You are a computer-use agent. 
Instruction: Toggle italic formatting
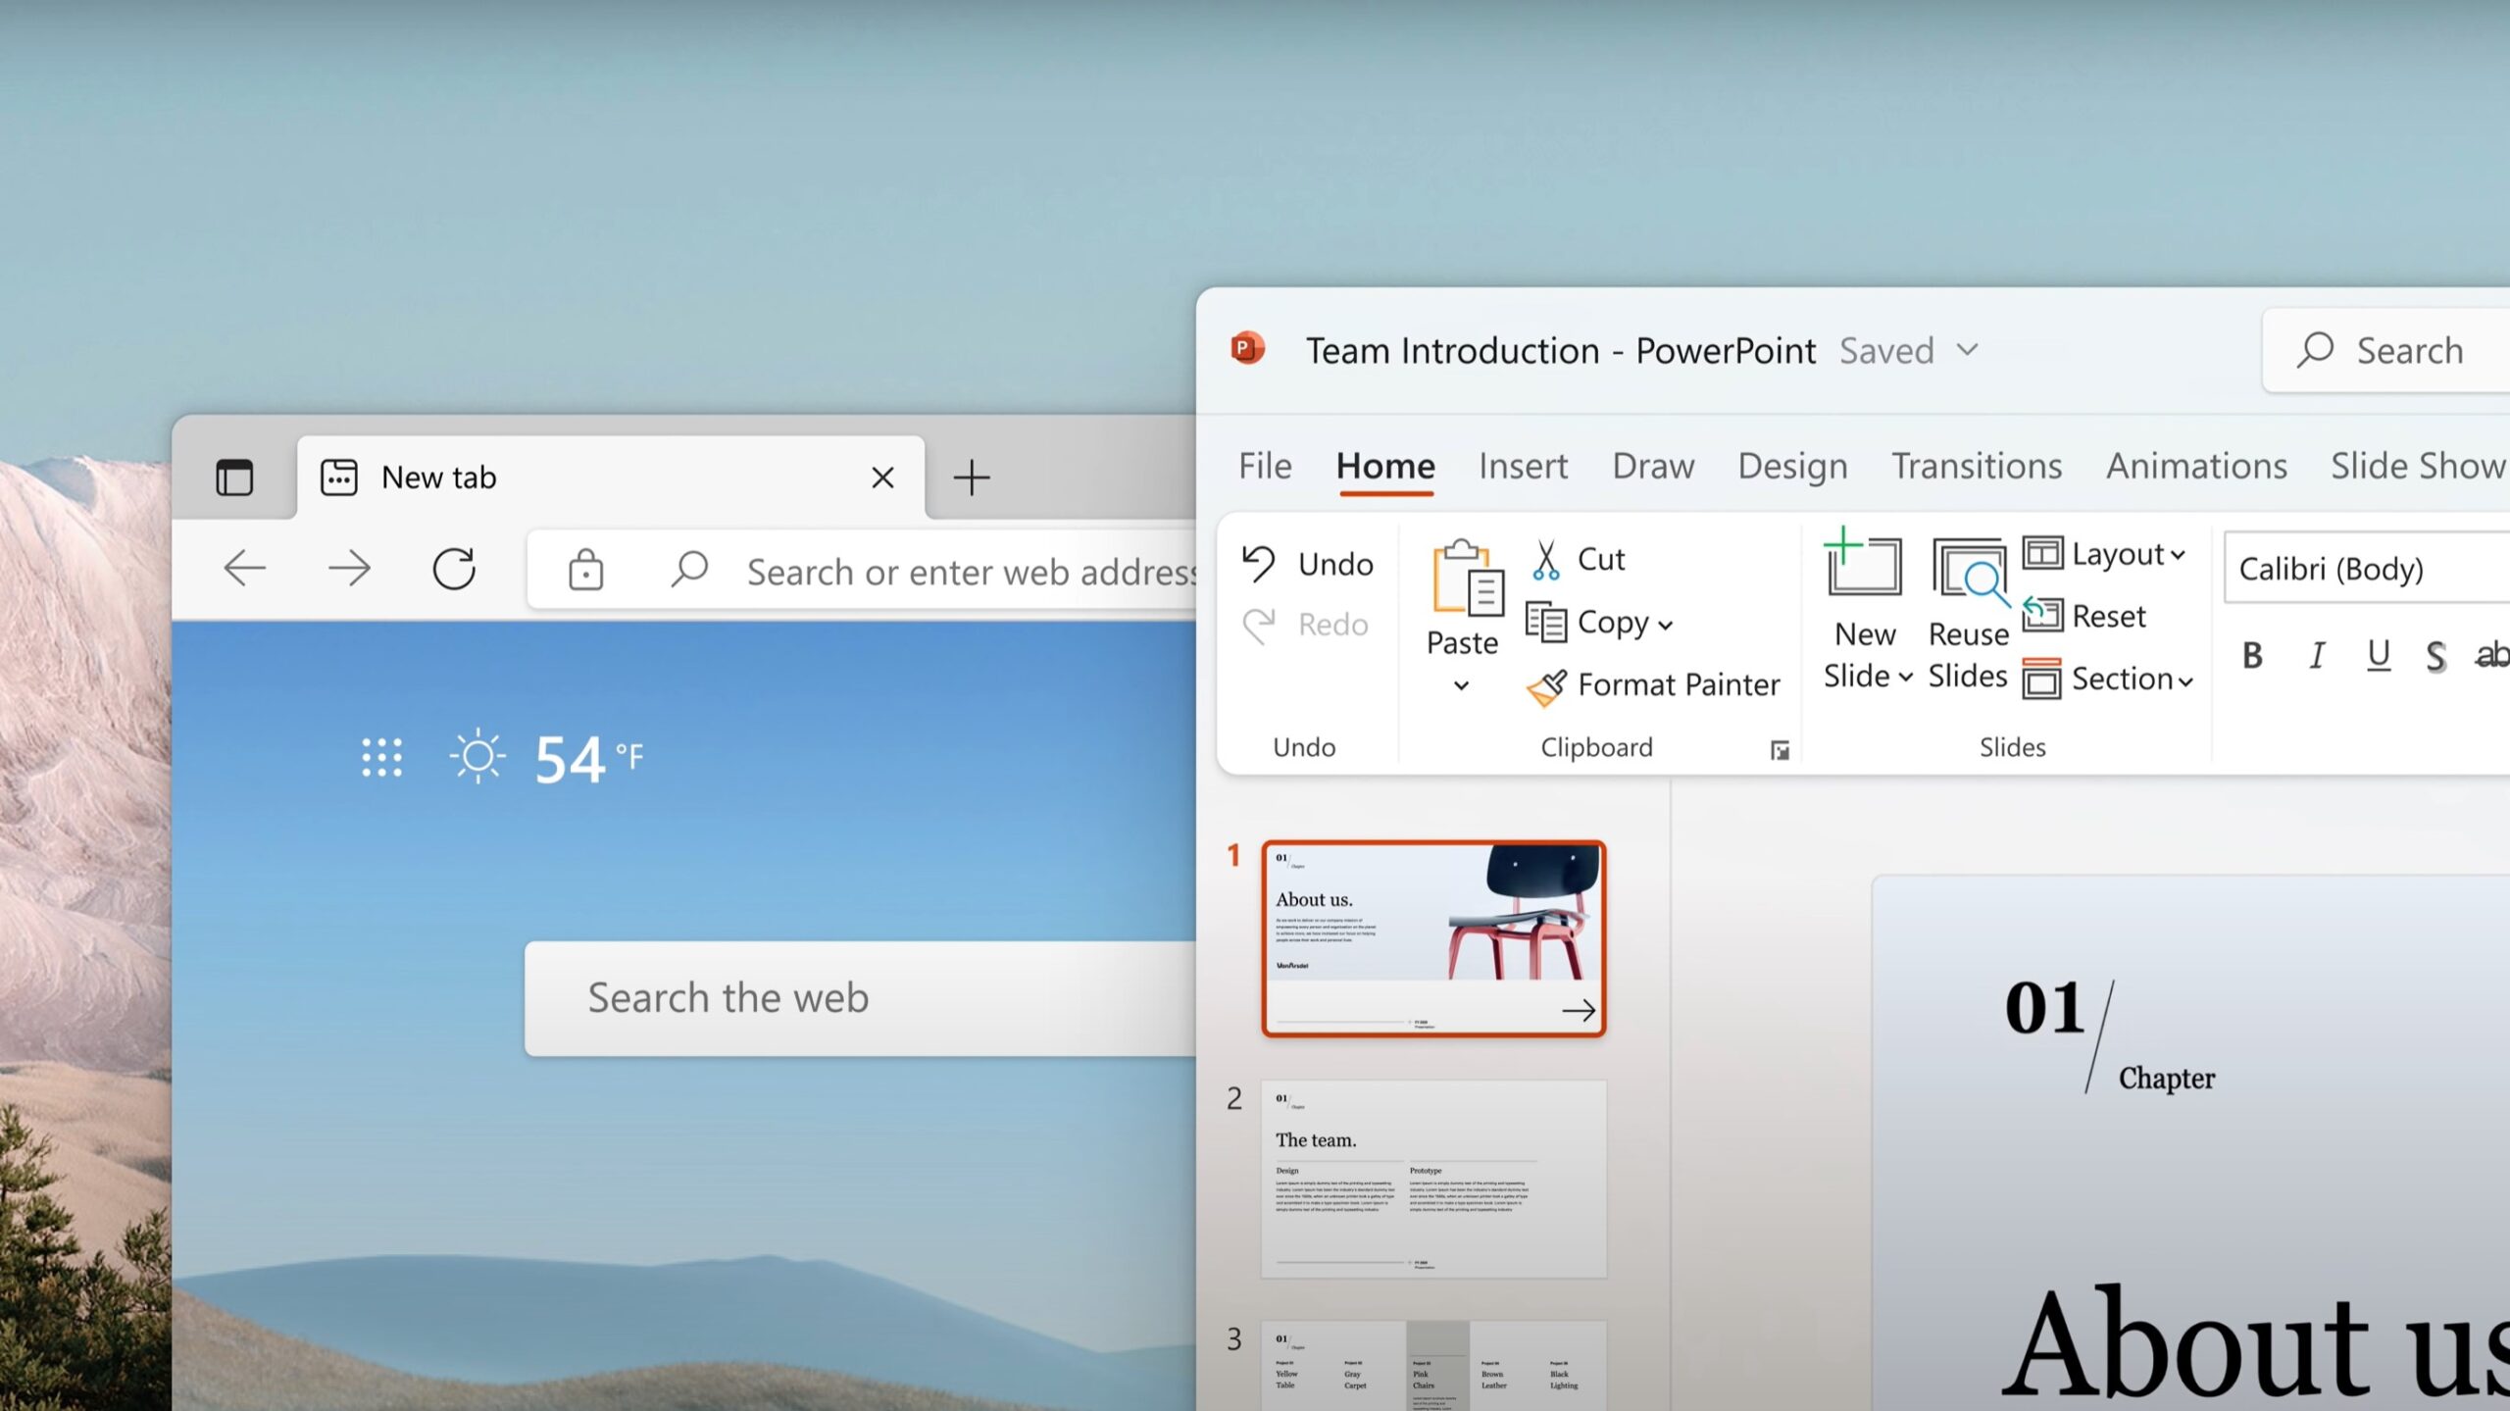tap(2316, 655)
